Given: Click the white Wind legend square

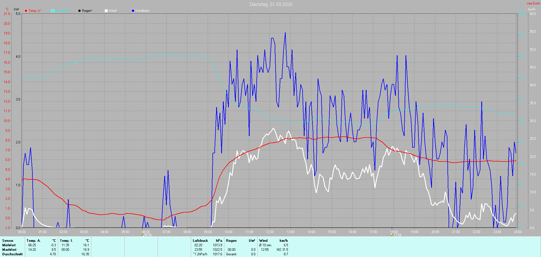Looking at the screenshot, I should (x=106, y=11).
